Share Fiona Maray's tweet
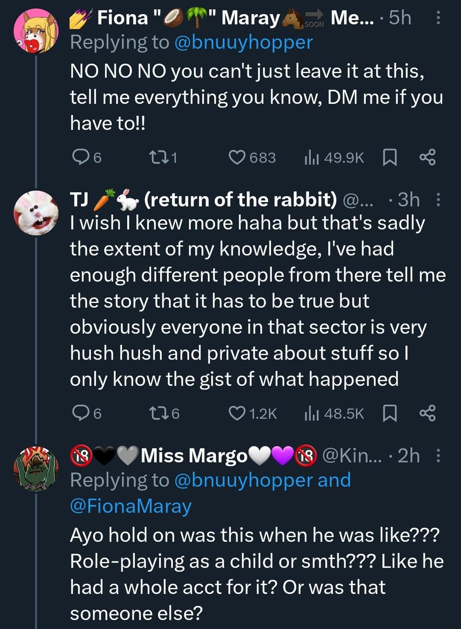 click(x=427, y=157)
